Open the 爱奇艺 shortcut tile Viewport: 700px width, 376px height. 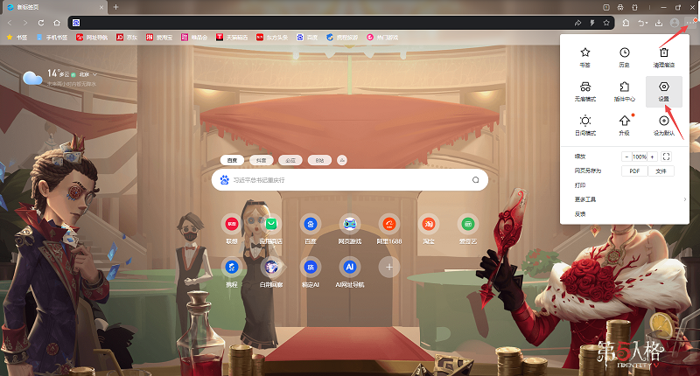[x=468, y=229]
